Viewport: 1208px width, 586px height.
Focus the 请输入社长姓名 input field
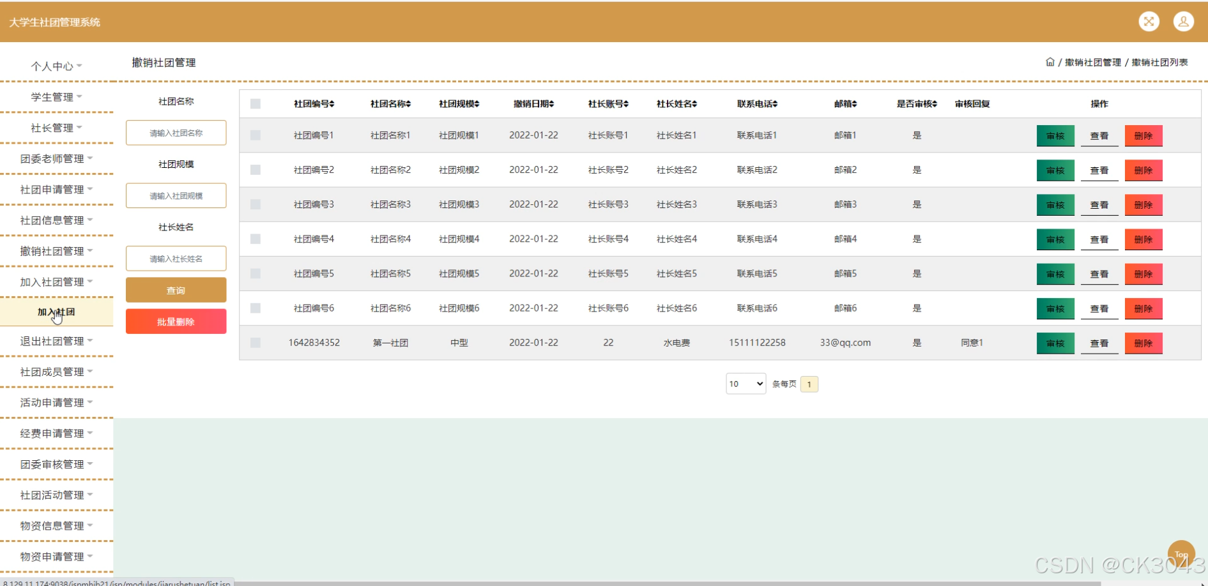176,259
